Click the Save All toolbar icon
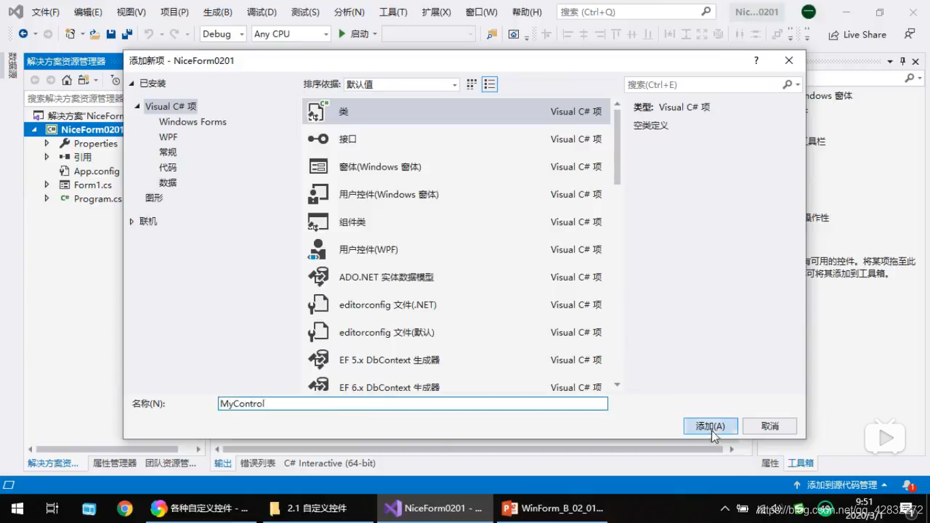 pos(127,34)
